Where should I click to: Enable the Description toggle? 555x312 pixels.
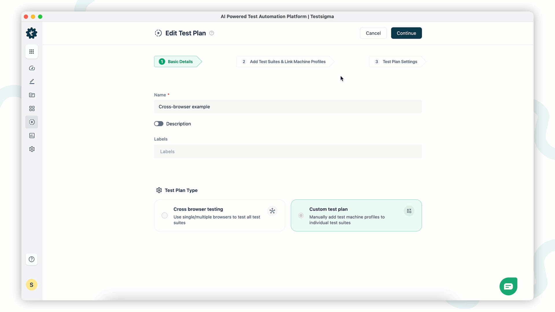(x=158, y=123)
